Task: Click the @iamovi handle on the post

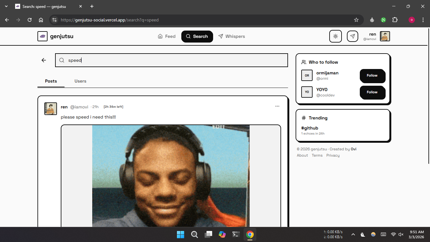Action: 79,107
